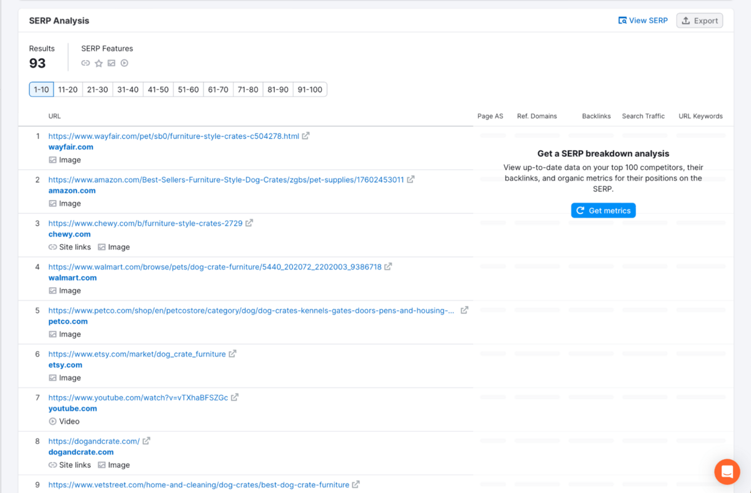Switch to results range 91-100
Screen dimensions: 751x493
[x=310, y=89]
